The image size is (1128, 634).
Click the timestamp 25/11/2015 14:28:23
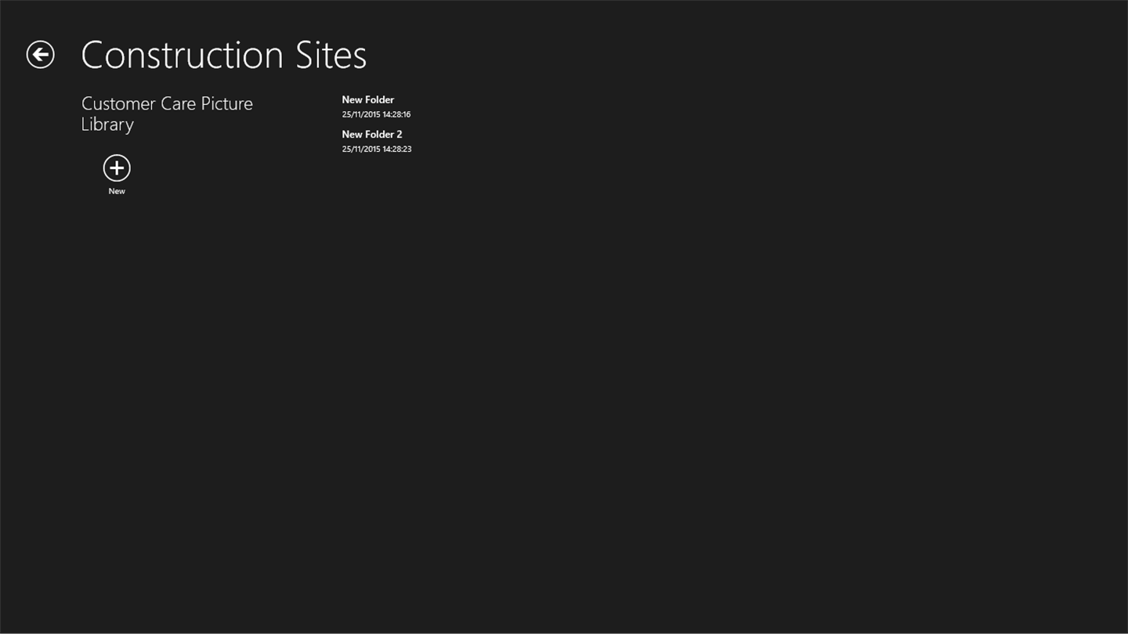click(376, 149)
